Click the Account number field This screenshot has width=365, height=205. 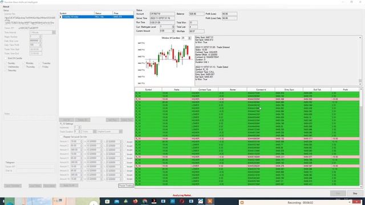pos(162,14)
